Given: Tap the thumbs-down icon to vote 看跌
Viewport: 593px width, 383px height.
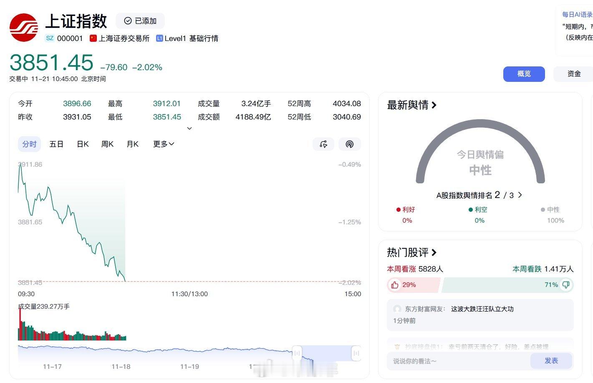Looking at the screenshot, I should point(566,284).
